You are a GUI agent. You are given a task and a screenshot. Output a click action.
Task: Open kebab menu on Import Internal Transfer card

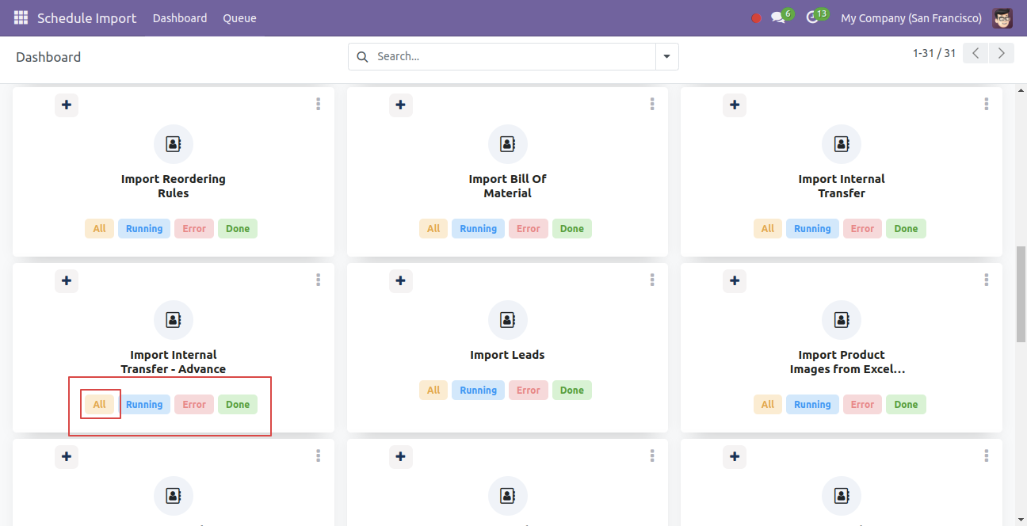point(987,104)
